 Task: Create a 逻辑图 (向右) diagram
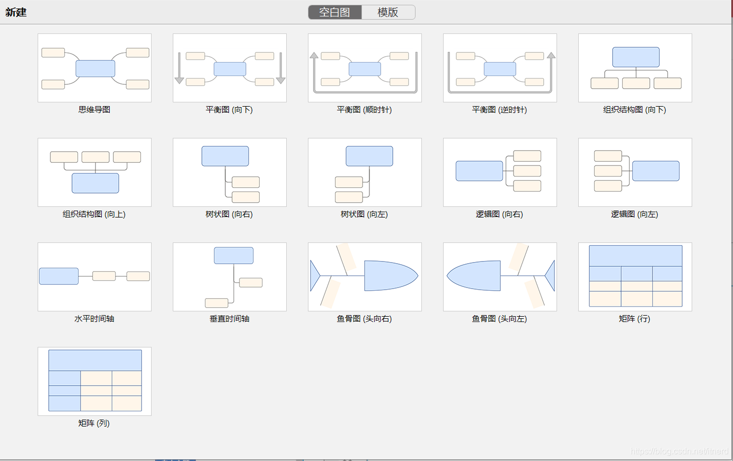coord(500,172)
